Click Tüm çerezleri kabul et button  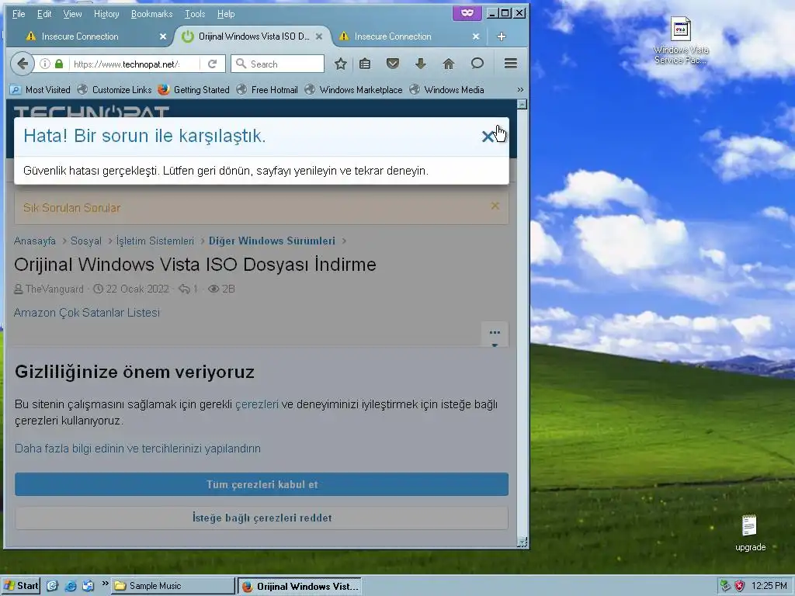pyautogui.click(x=262, y=484)
